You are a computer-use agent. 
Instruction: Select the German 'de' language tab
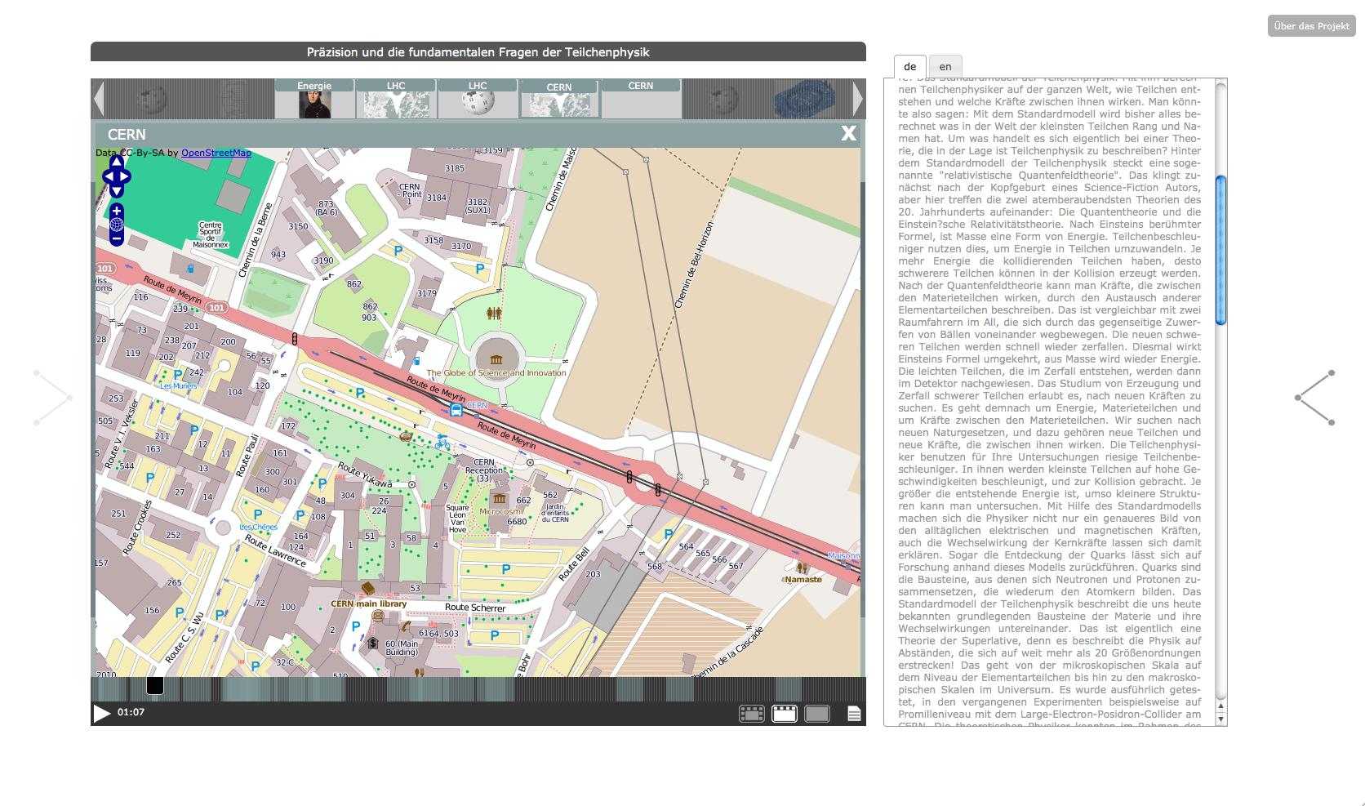coord(910,67)
